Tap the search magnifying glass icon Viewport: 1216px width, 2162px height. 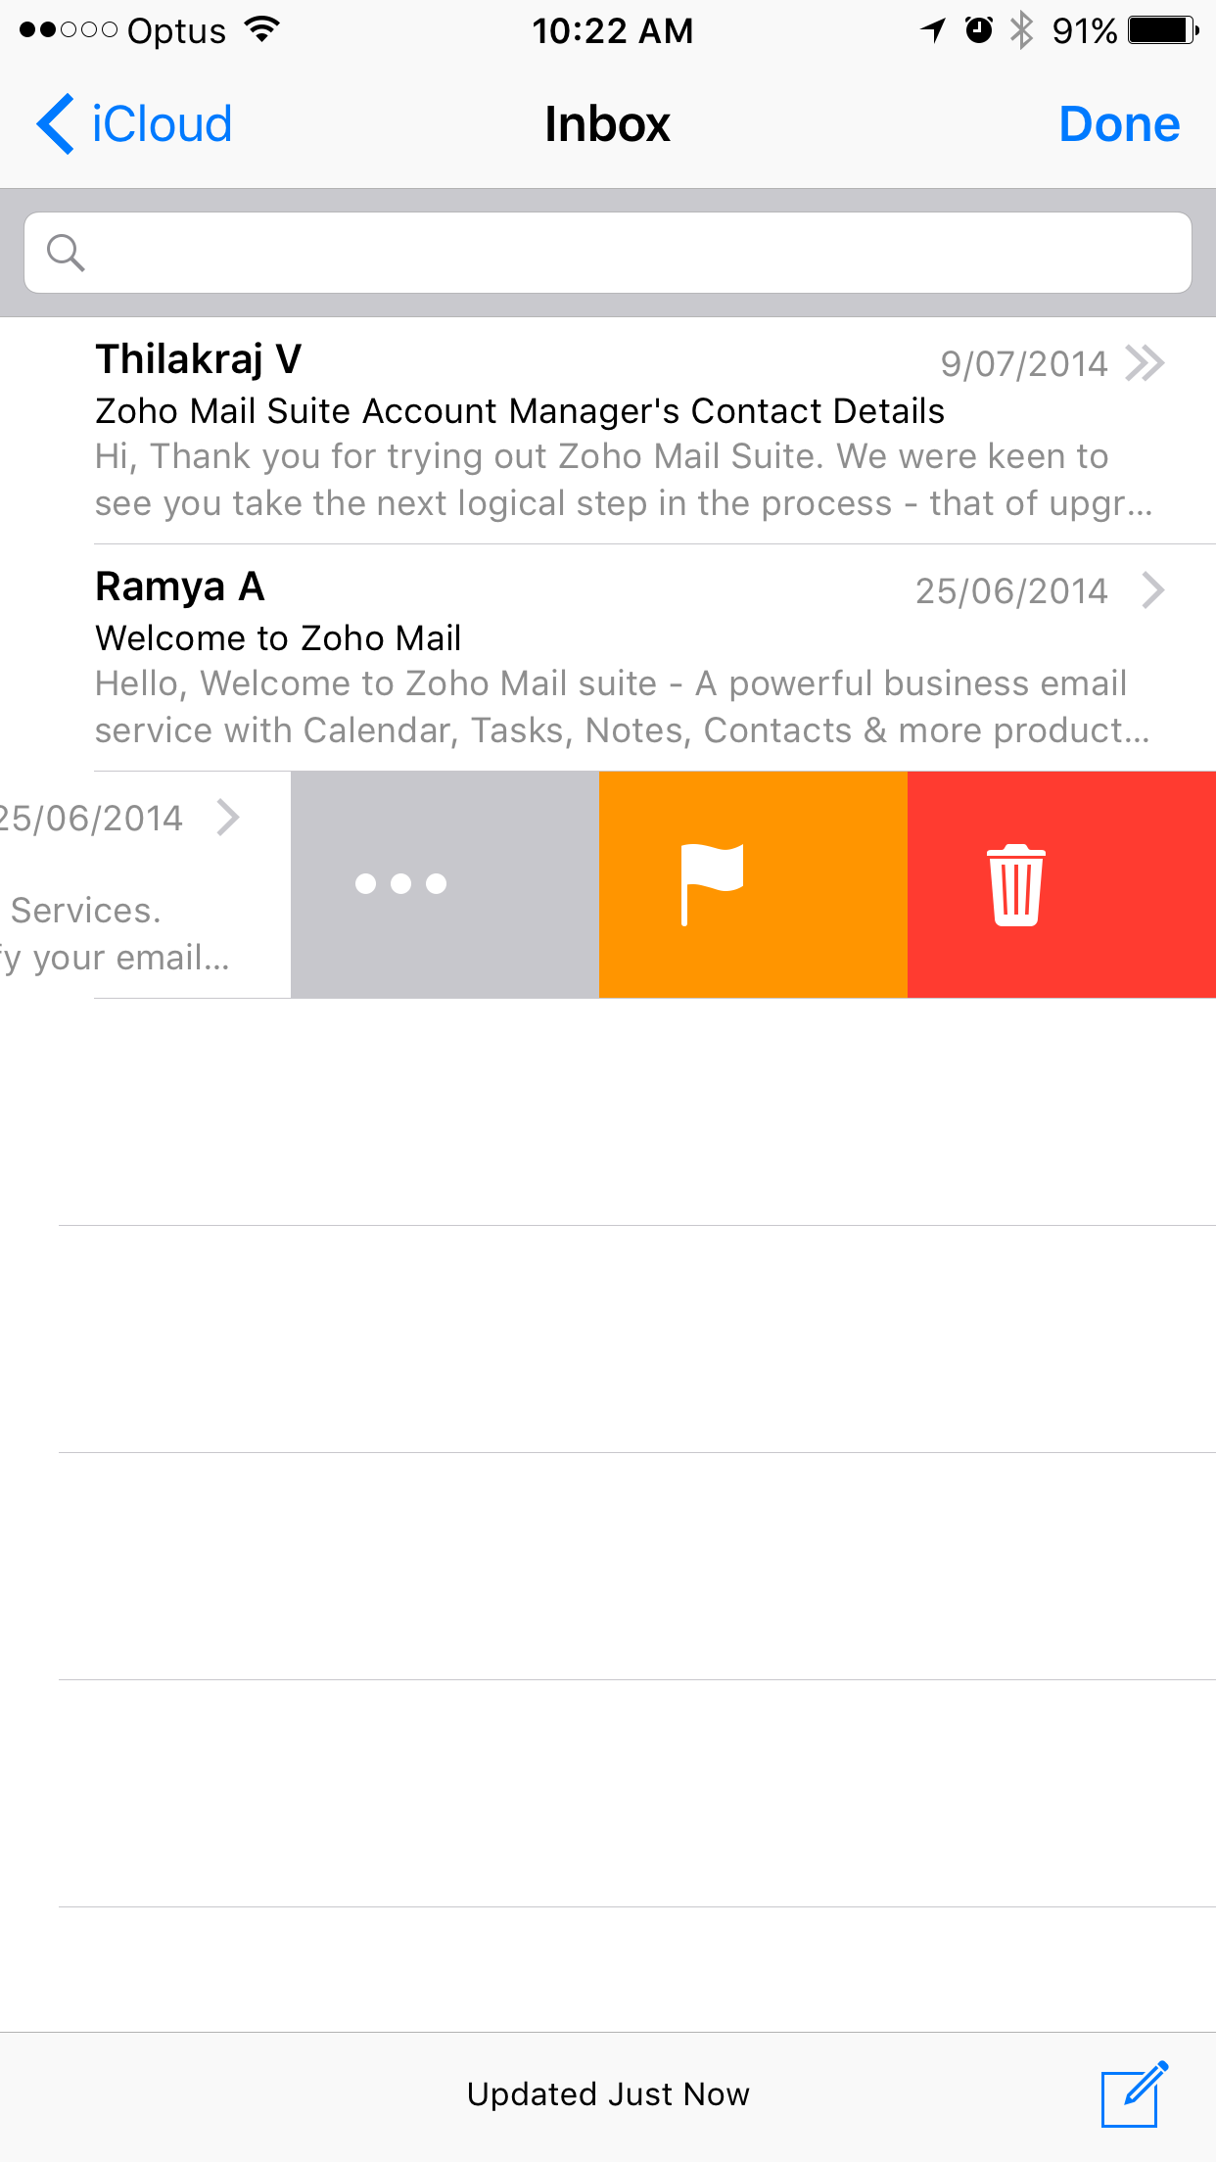66,253
